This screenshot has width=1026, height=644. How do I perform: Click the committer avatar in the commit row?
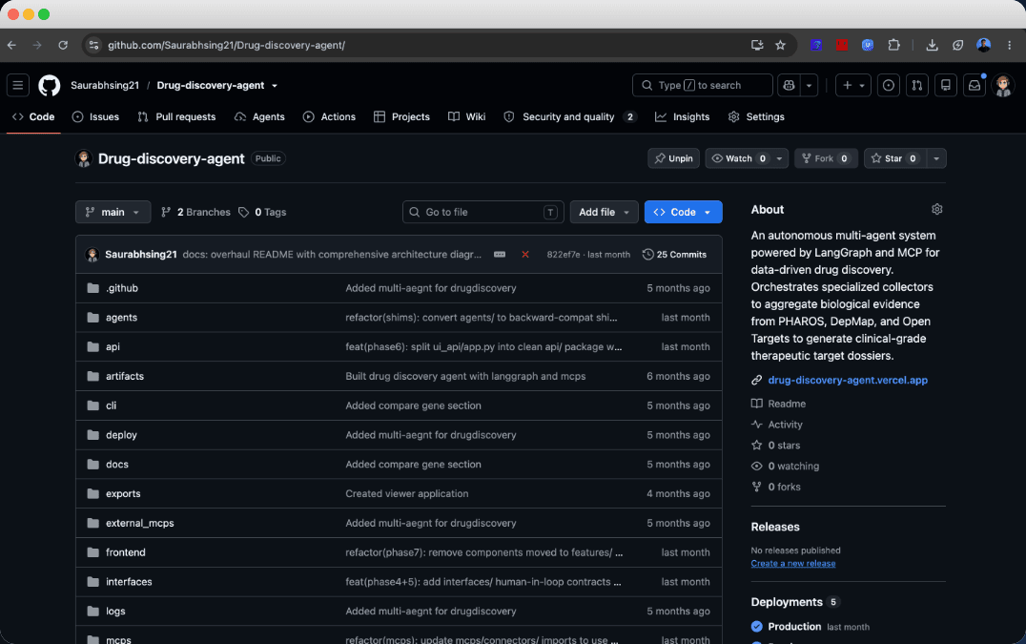(92, 254)
